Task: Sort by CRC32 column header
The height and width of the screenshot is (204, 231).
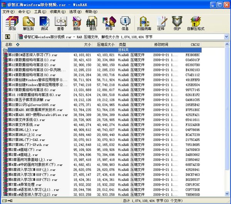Action: pyautogui.click(x=191, y=45)
